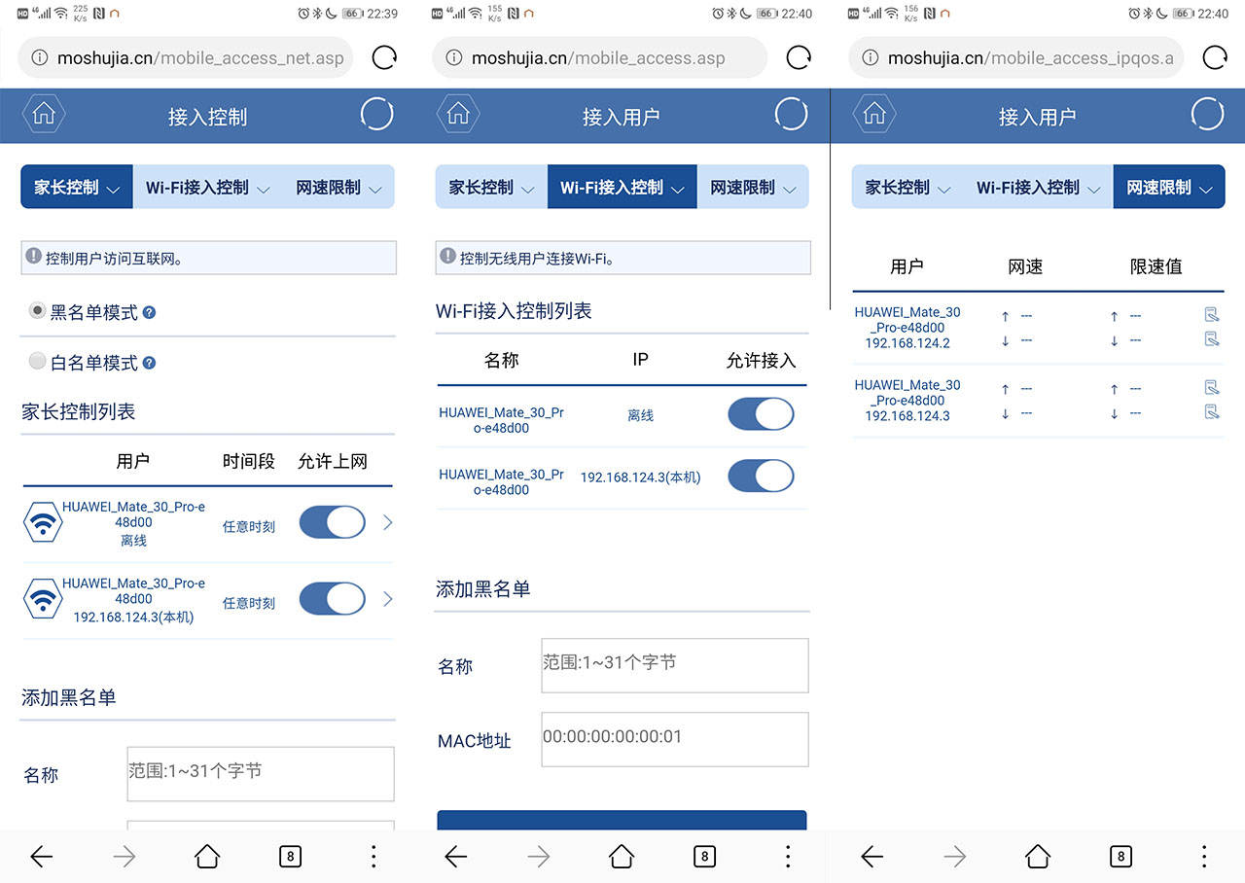
Task: Focus 名称 input on access_net.asp blacklist form
Action: [261, 774]
